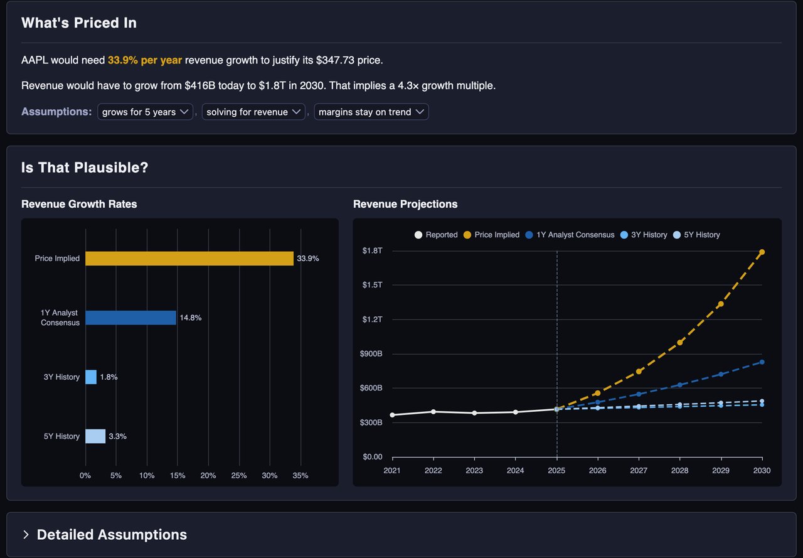
Task: Open the "grows for 5 years" dropdown
Action: [x=145, y=112]
